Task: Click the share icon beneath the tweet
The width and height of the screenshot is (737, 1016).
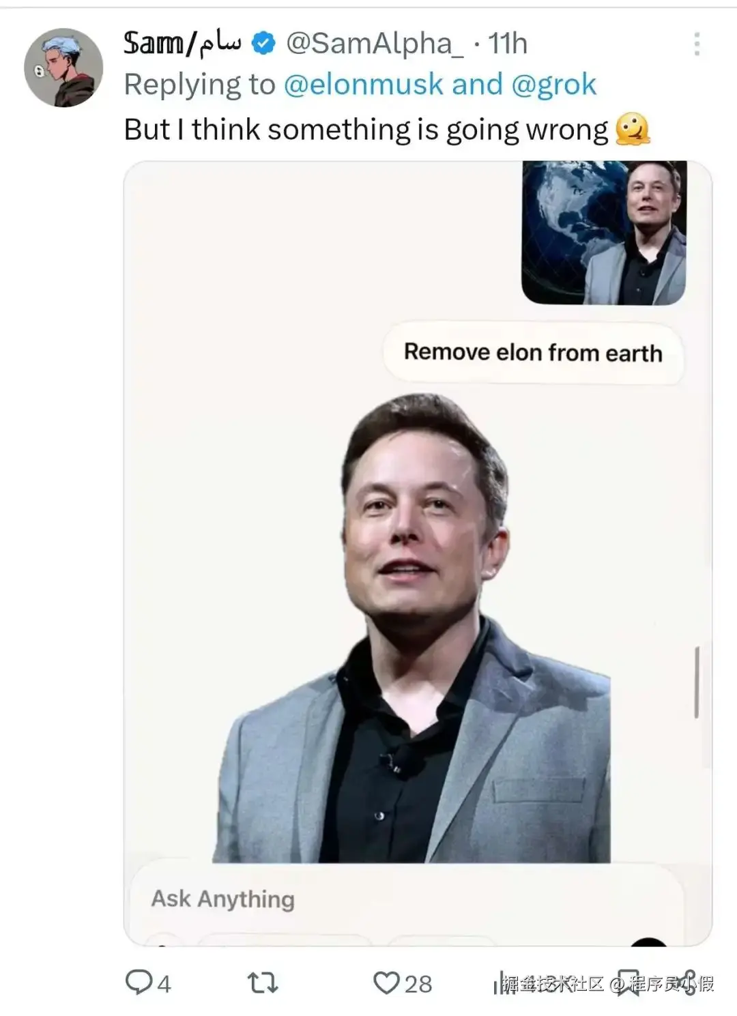Action: point(687,983)
